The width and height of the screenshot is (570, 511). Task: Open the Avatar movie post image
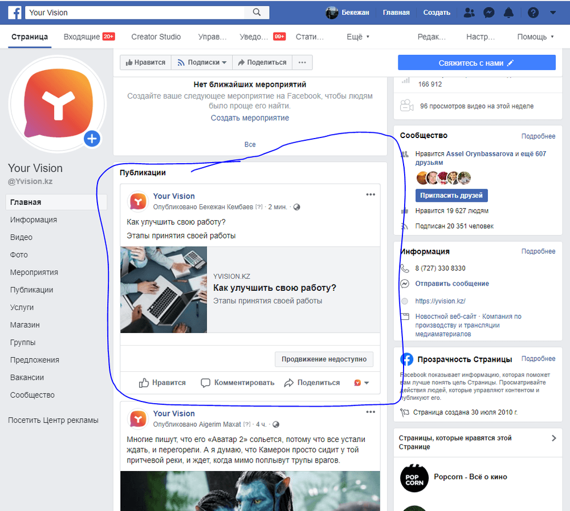pyautogui.click(x=250, y=491)
